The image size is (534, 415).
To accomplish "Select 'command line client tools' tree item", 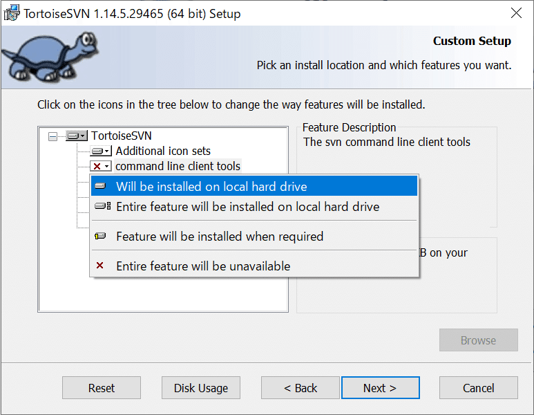I will coord(178,166).
